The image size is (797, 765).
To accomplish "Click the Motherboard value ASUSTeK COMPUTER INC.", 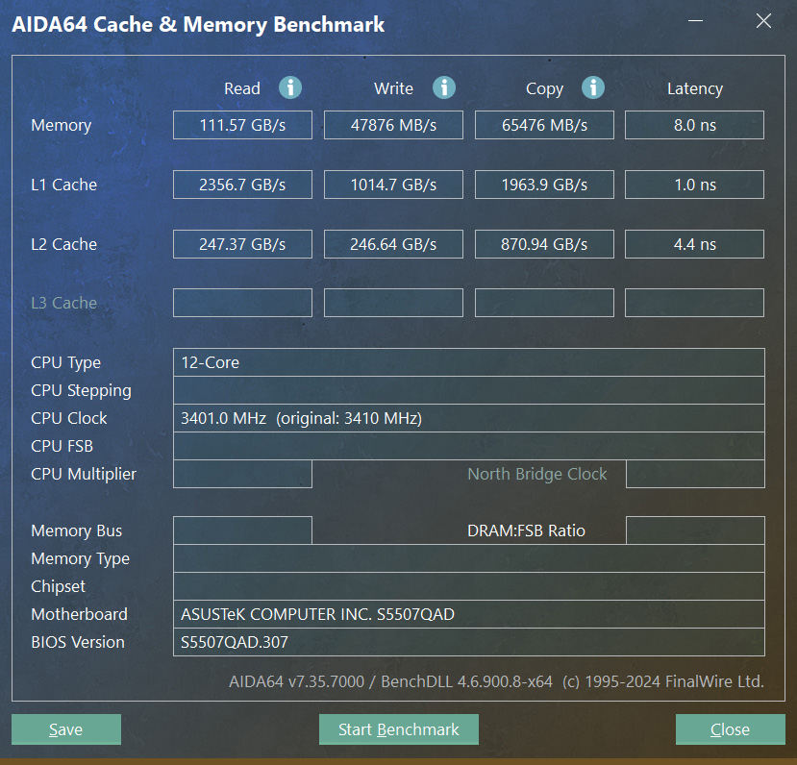I will coord(468,614).
